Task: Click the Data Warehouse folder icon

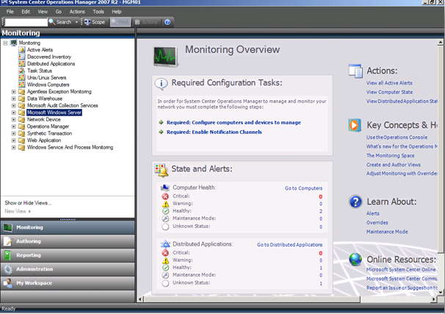Action: pos(21,99)
